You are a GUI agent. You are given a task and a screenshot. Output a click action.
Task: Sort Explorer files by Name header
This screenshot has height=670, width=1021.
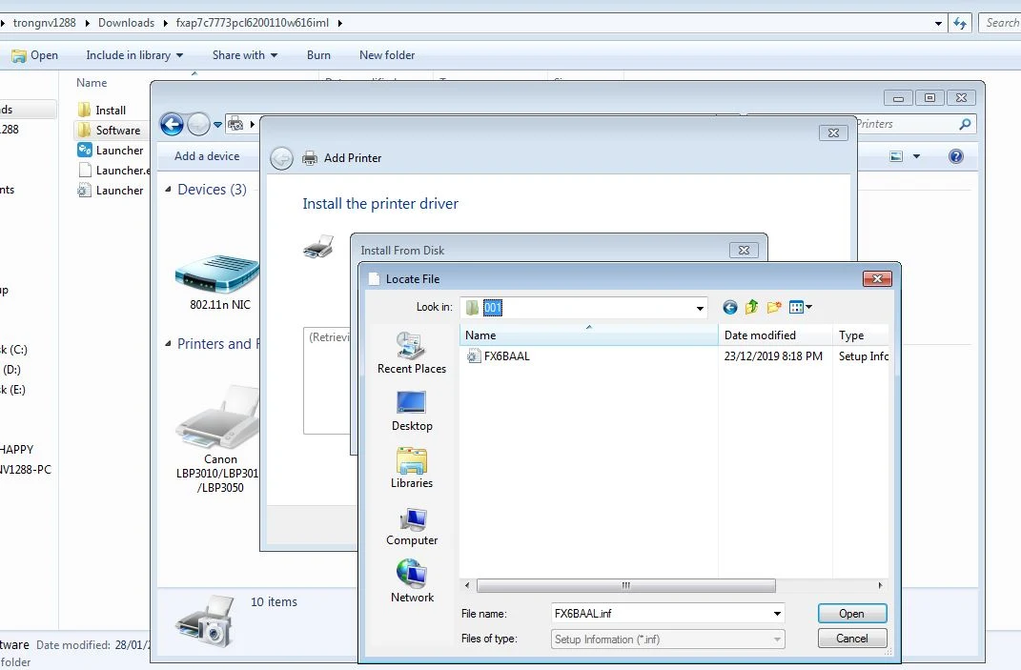pyautogui.click(x=92, y=83)
